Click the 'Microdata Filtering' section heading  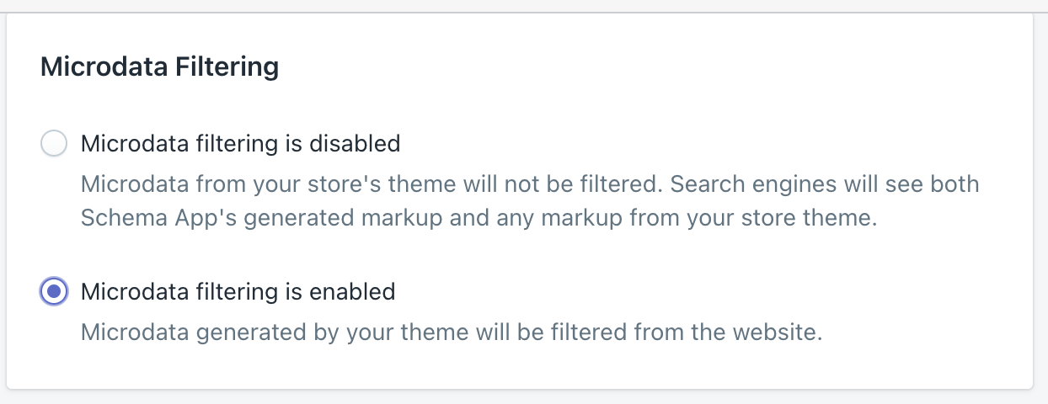click(160, 67)
